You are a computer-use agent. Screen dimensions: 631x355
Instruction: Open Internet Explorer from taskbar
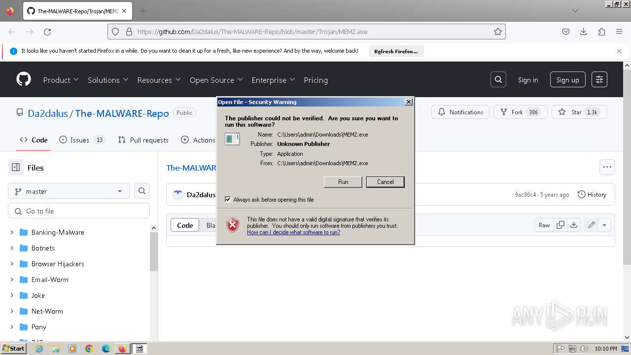tap(39, 349)
